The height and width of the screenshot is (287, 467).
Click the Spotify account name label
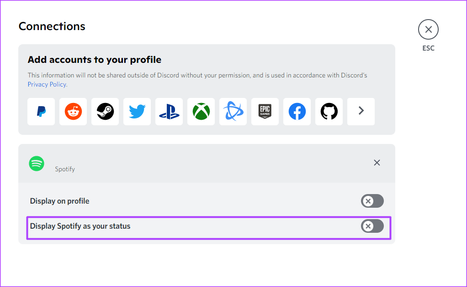click(x=65, y=169)
